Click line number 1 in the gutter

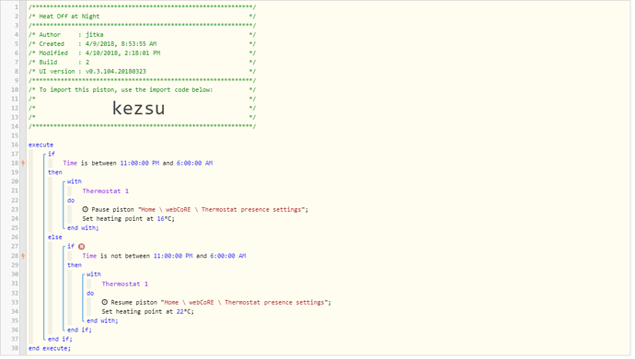(x=17, y=6)
